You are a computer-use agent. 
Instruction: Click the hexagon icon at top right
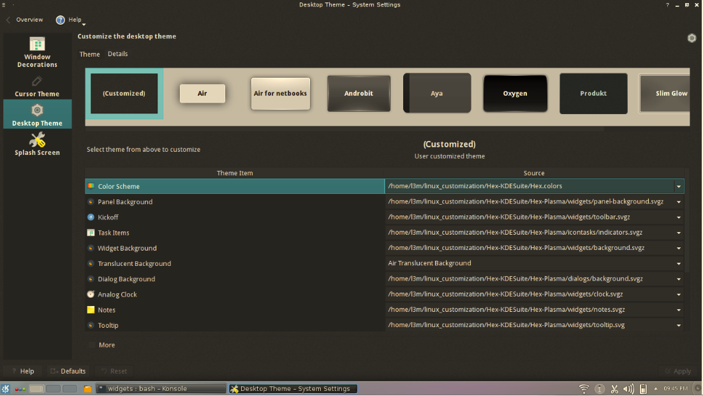click(692, 38)
